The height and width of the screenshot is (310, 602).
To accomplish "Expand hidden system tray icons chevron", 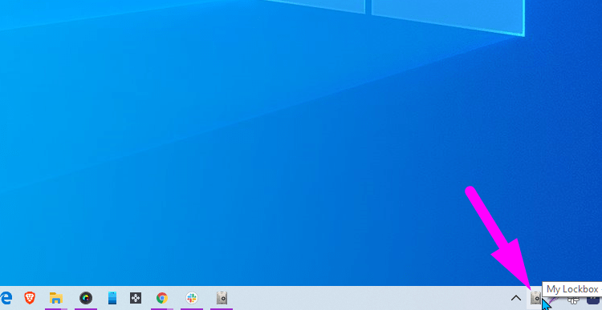I will click(x=516, y=298).
